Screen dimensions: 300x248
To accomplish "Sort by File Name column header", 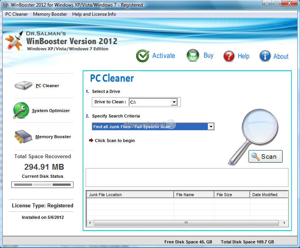I will [x=194, y=195].
